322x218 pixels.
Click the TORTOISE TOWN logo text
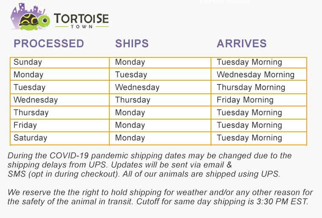pyautogui.click(x=81, y=20)
